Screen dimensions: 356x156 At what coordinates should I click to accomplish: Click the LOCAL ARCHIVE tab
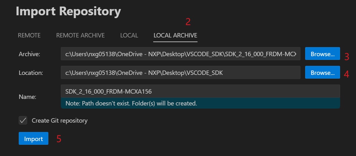pyautogui.click(x=175, y=35)
